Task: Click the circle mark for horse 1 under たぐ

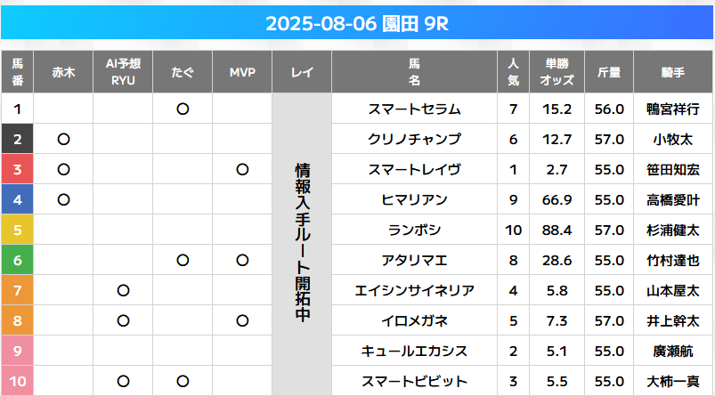Action: click(x=183, y=109)
